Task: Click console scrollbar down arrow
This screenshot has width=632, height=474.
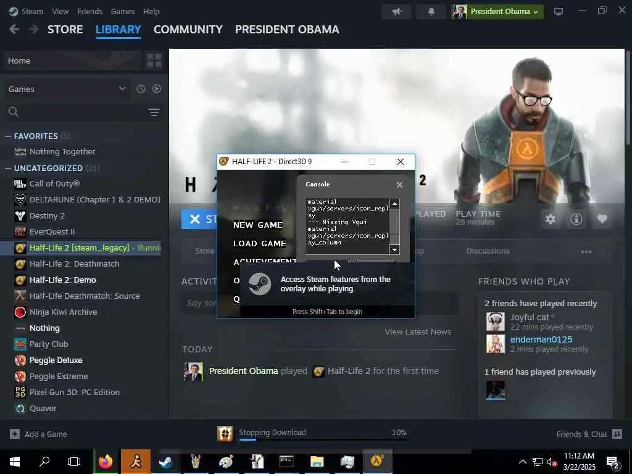Action: click(394, 250)
